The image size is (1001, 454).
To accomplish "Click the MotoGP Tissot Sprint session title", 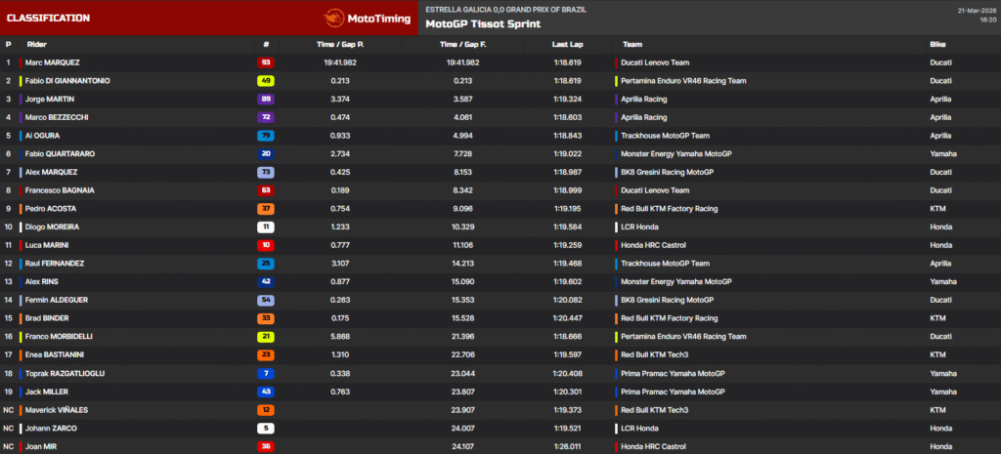I will click(482, 24).
